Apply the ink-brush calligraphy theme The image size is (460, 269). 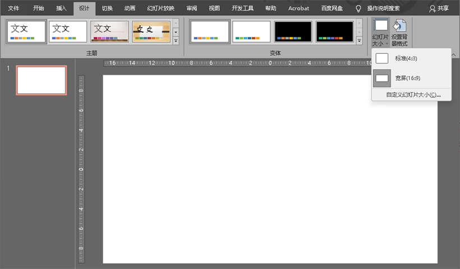151,32
